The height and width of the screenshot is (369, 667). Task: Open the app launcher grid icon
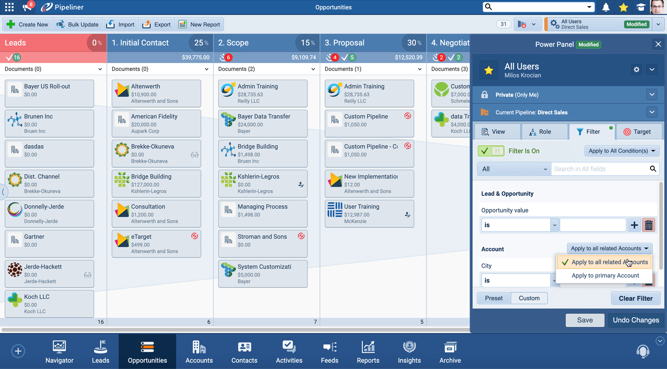[9, 7]
